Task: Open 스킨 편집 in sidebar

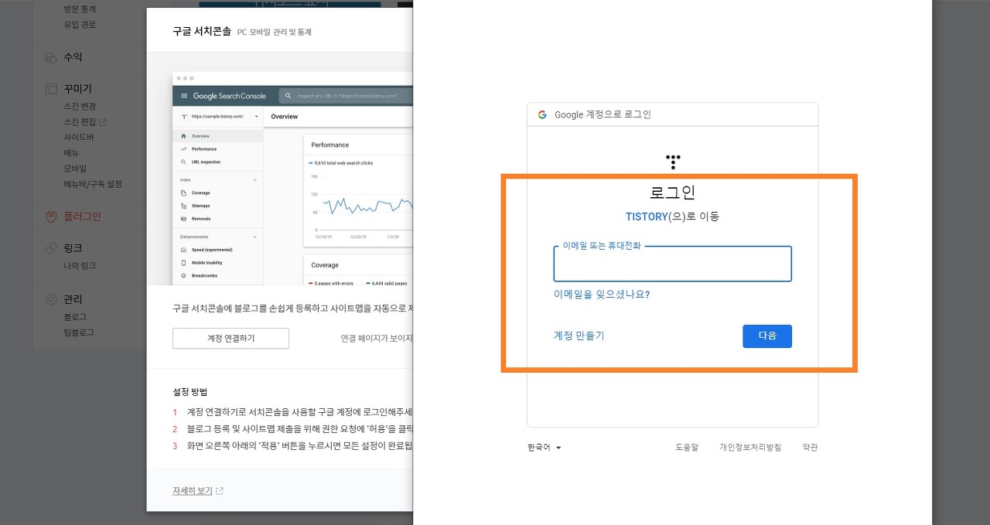Action: [x=80, y=122]
